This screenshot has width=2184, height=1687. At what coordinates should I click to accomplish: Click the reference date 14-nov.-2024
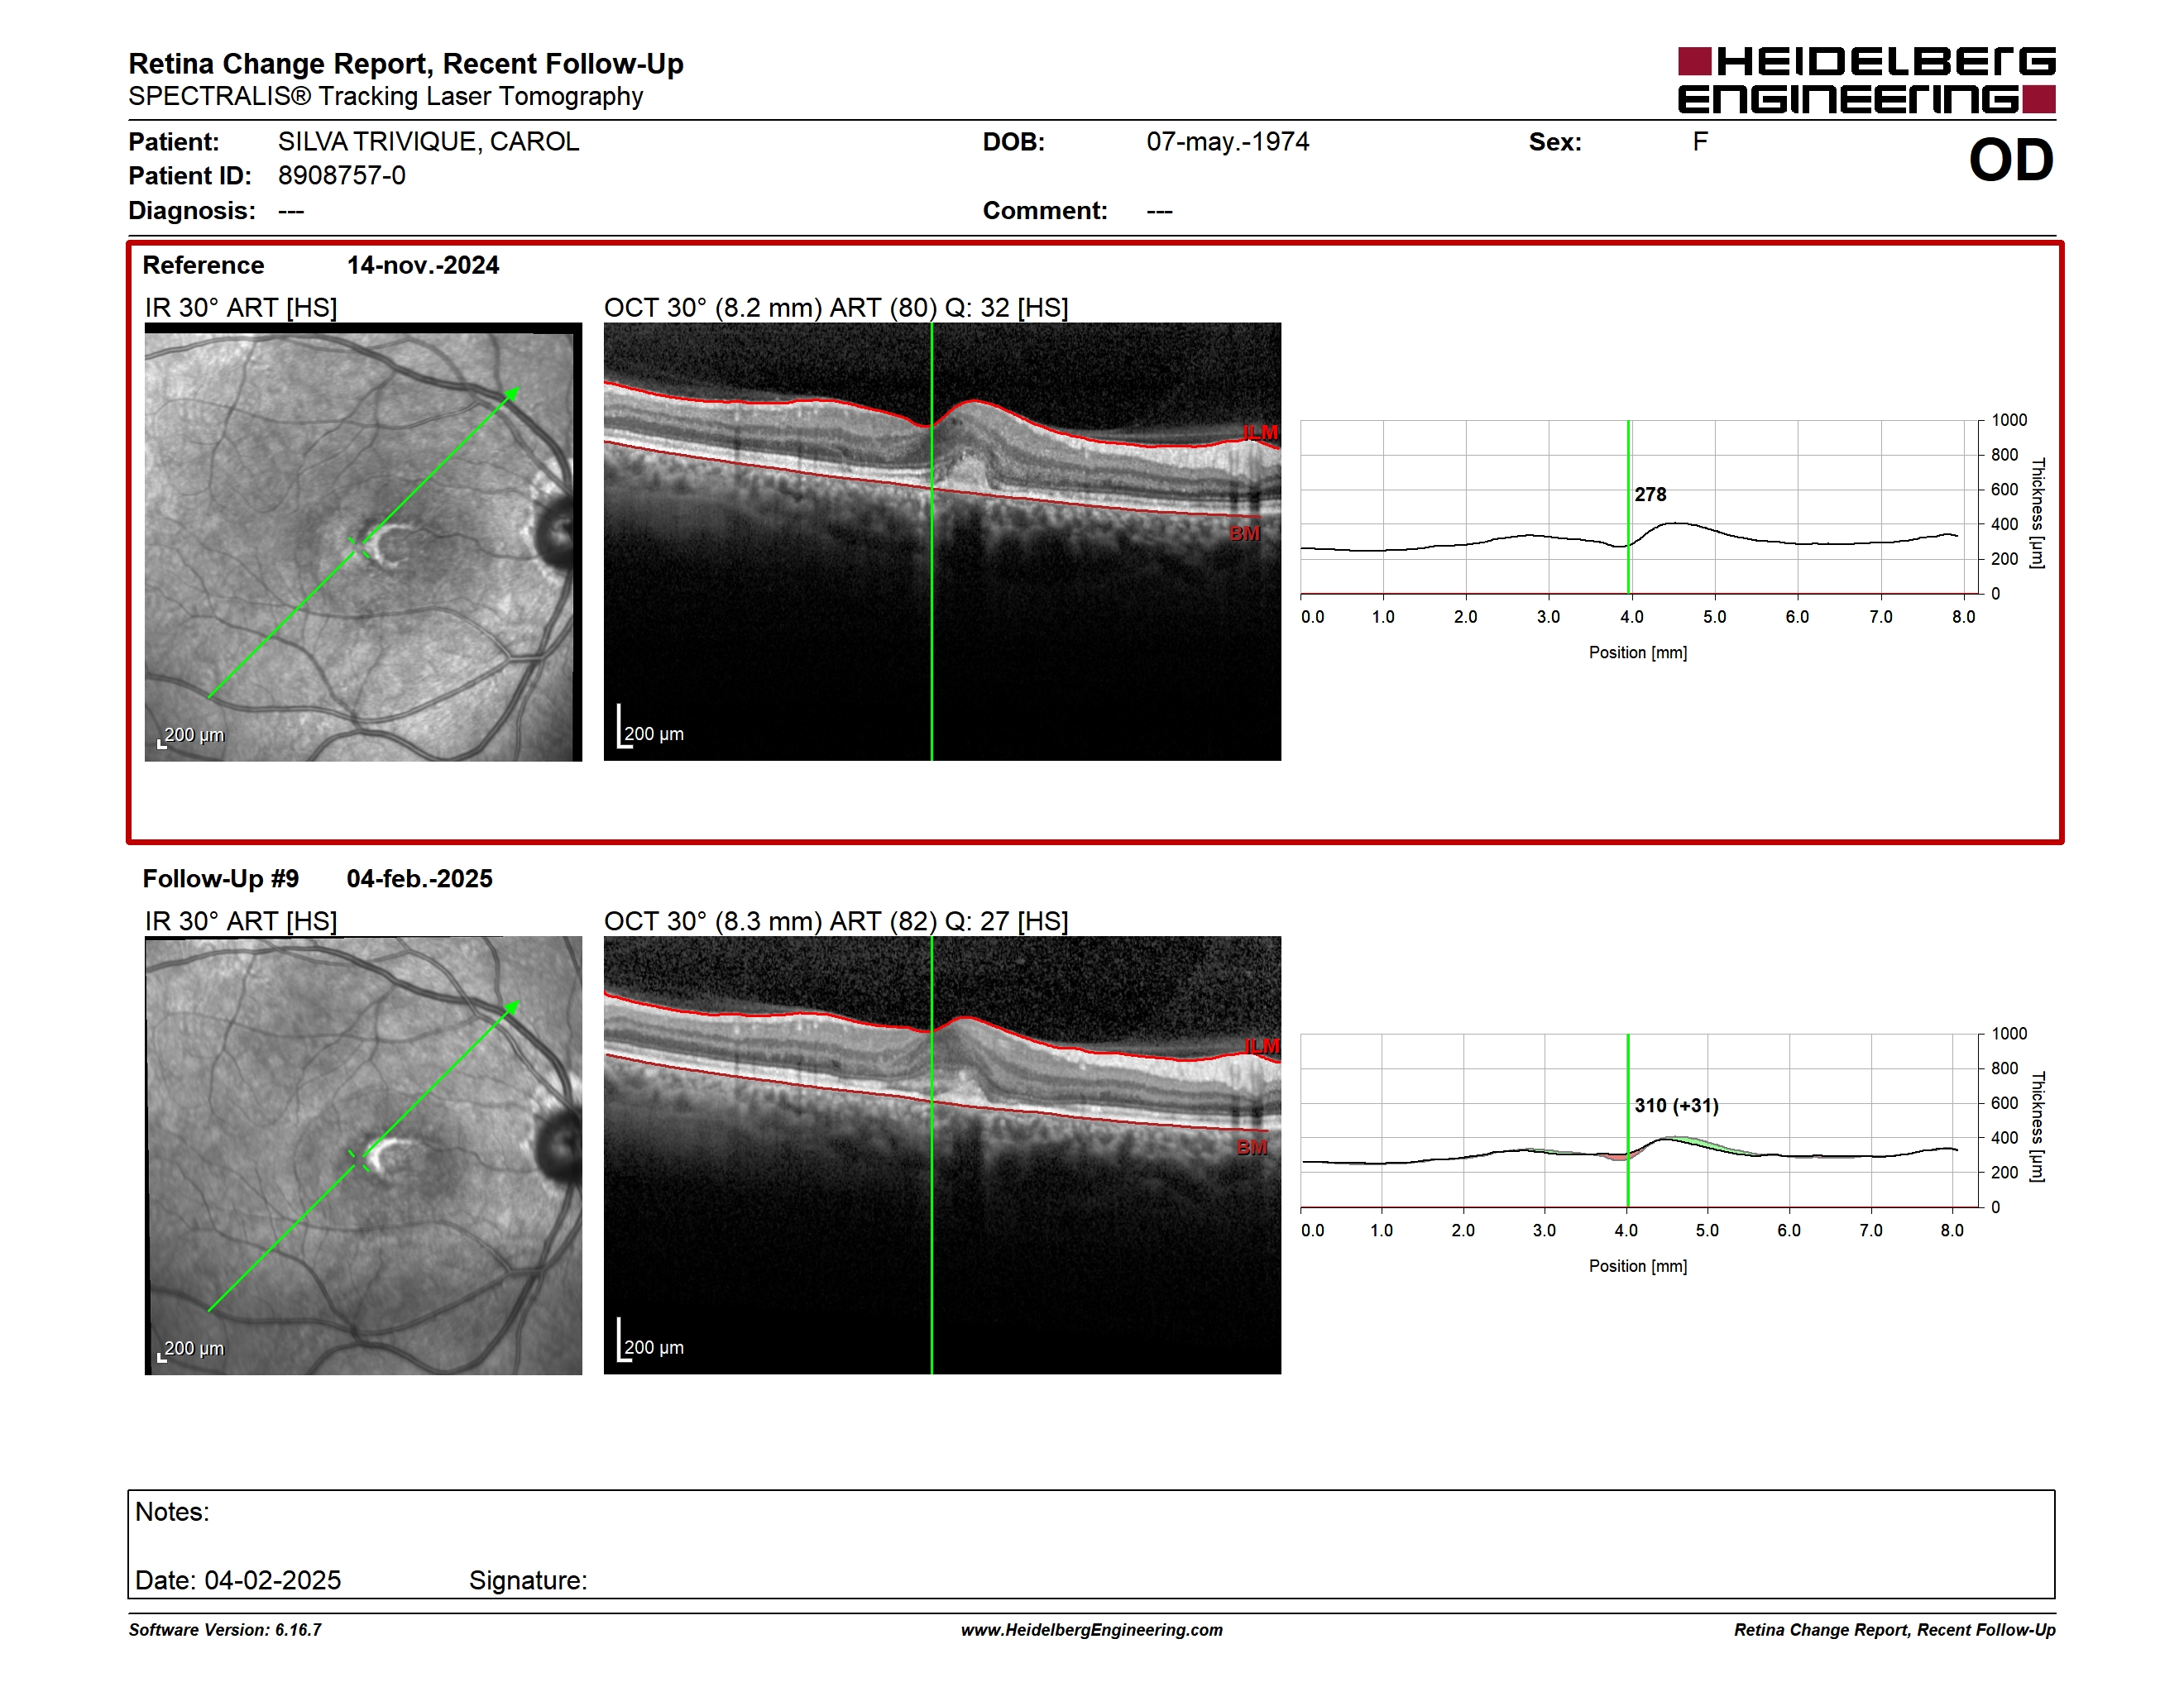click(423, 265)
